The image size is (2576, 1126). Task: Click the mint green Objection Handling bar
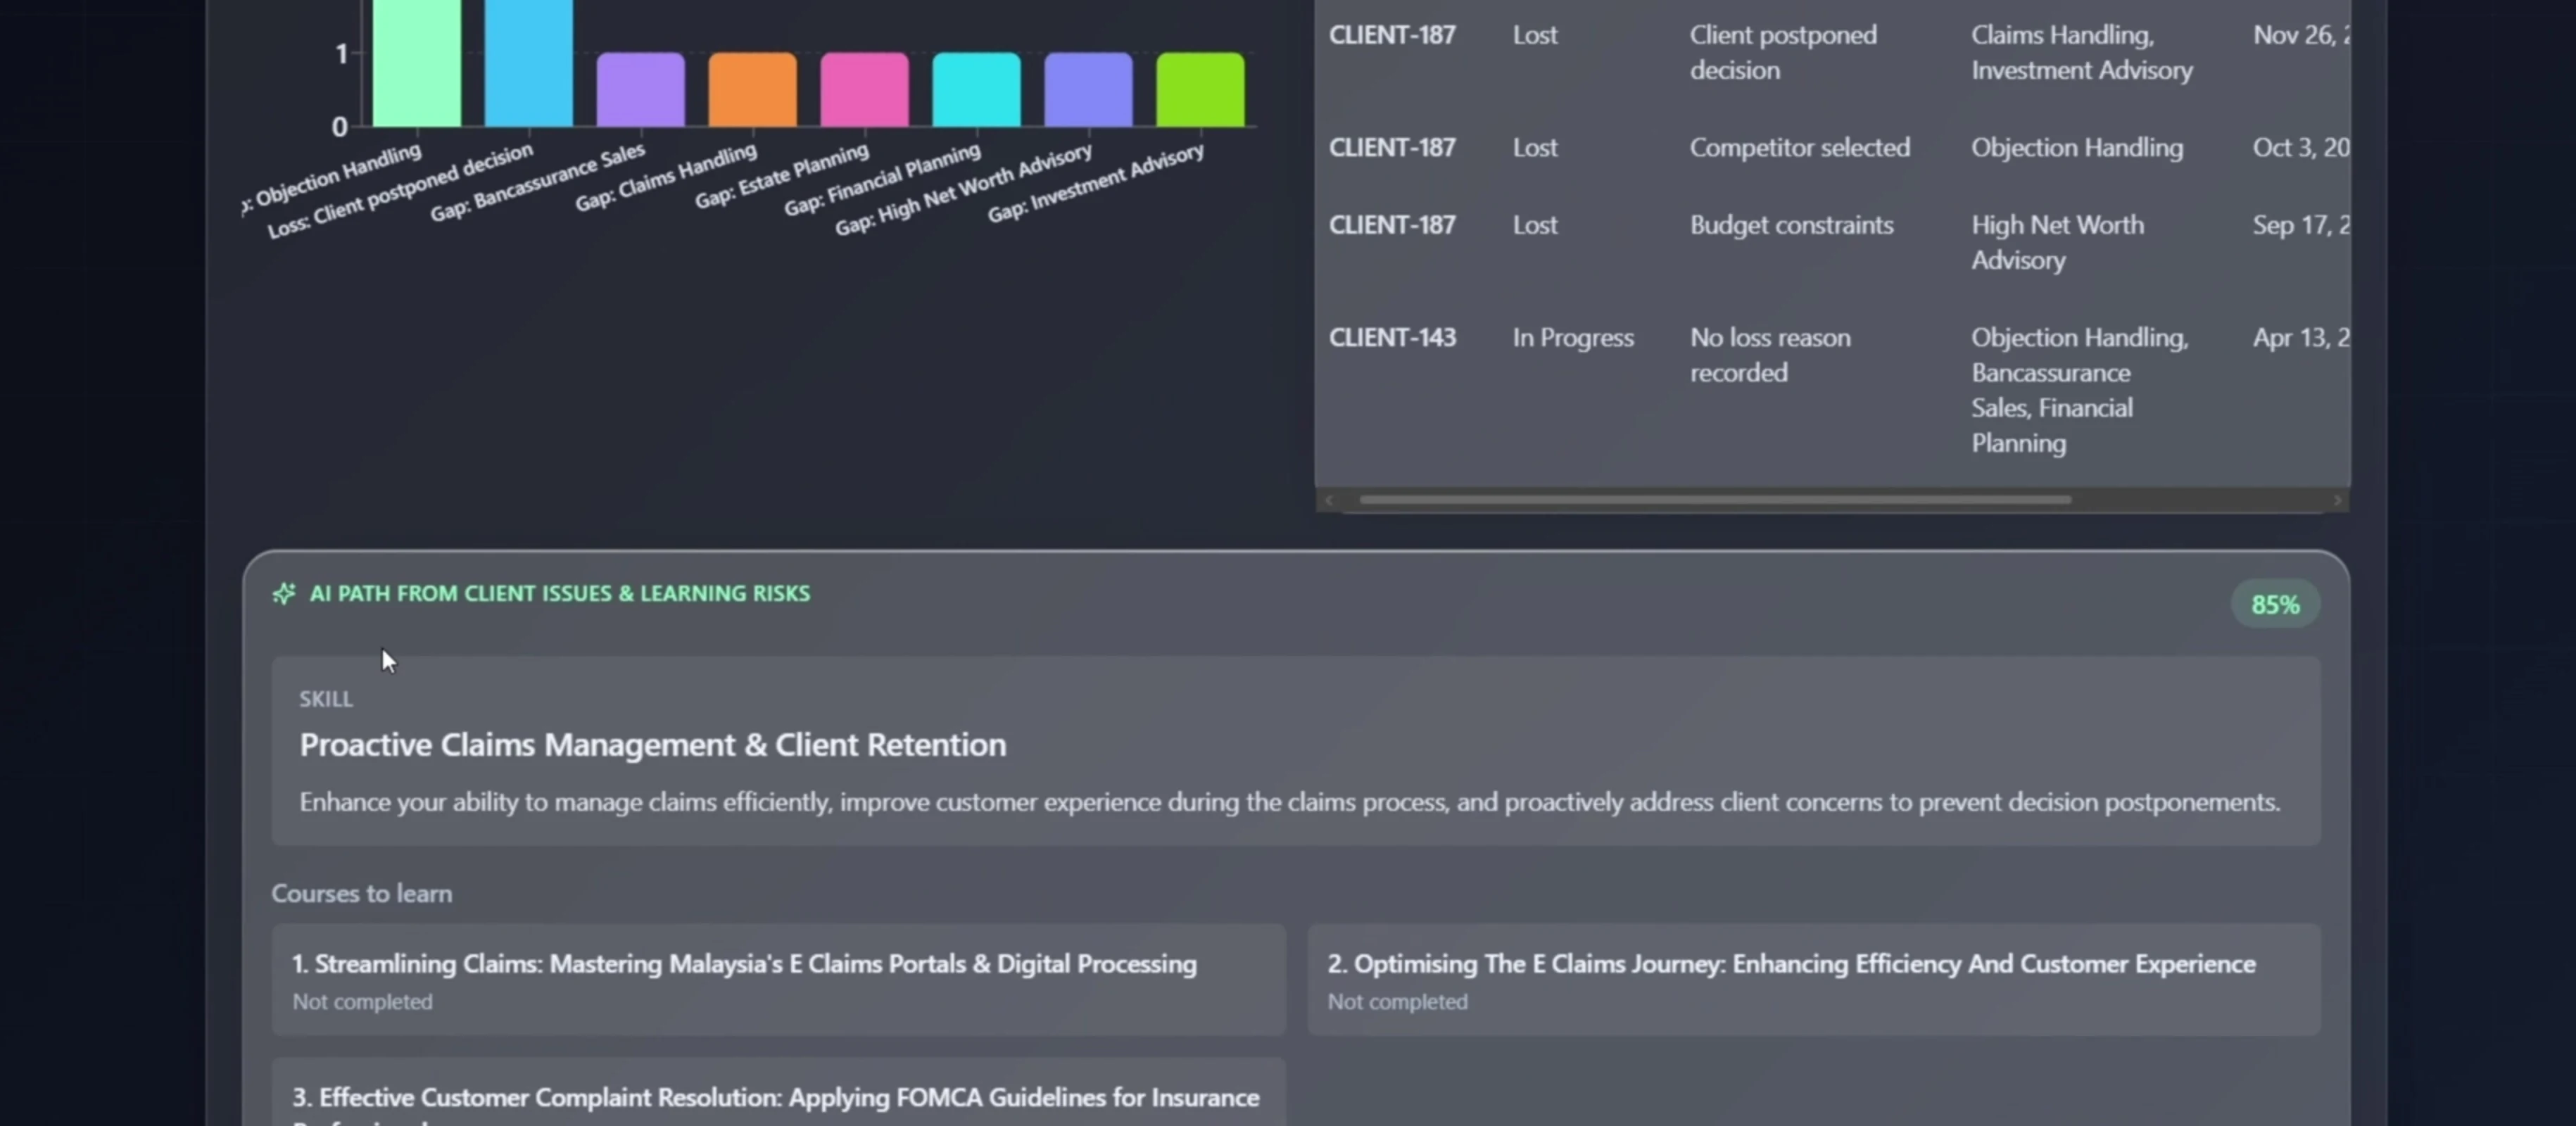point(417,62)
